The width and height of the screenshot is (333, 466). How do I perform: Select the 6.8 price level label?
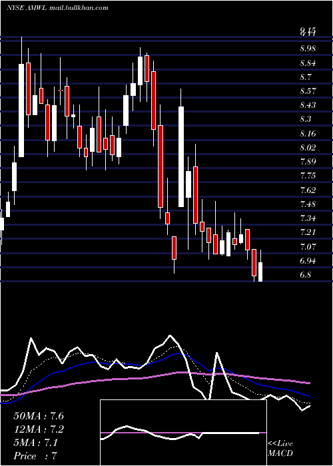pos(306,275)
